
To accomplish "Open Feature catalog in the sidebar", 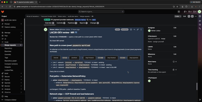I will click(x=10, y=27).
